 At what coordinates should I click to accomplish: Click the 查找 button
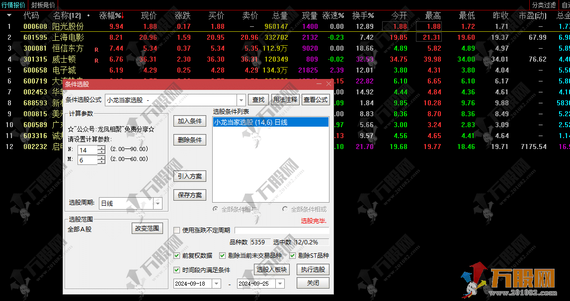258,100
